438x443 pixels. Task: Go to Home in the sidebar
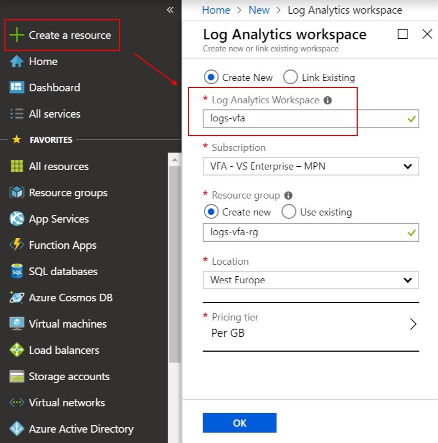[43, 61]
